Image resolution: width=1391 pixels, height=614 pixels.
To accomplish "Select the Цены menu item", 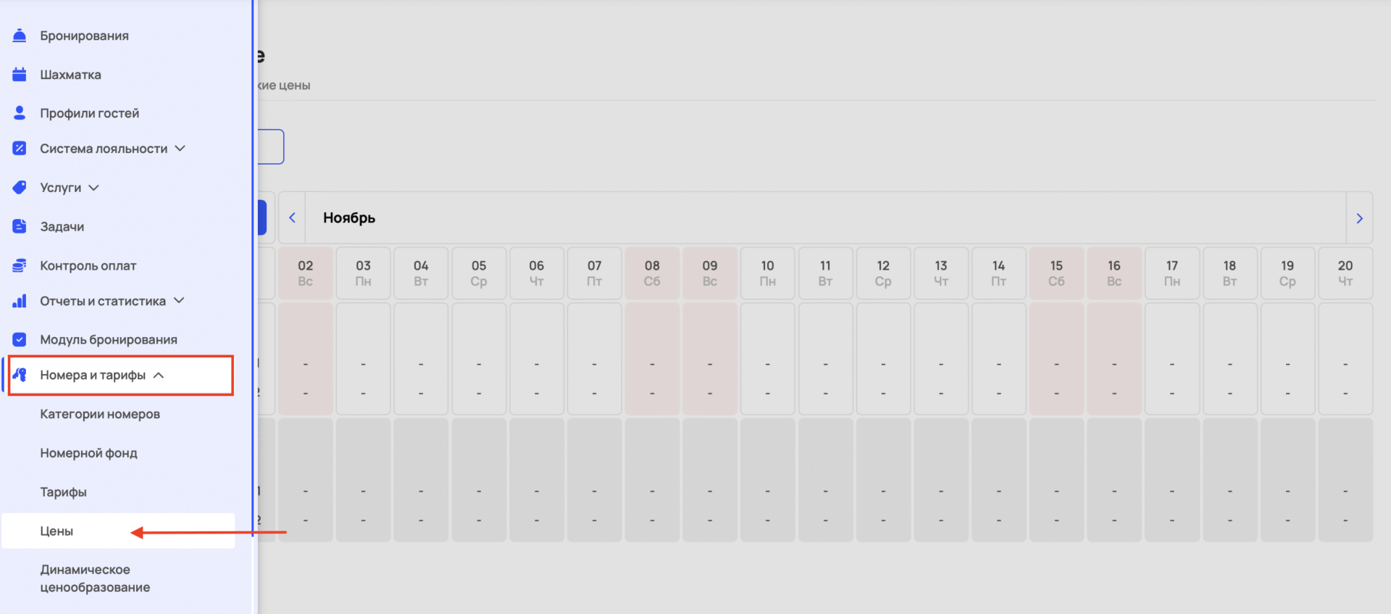I will tap(57, 531).
